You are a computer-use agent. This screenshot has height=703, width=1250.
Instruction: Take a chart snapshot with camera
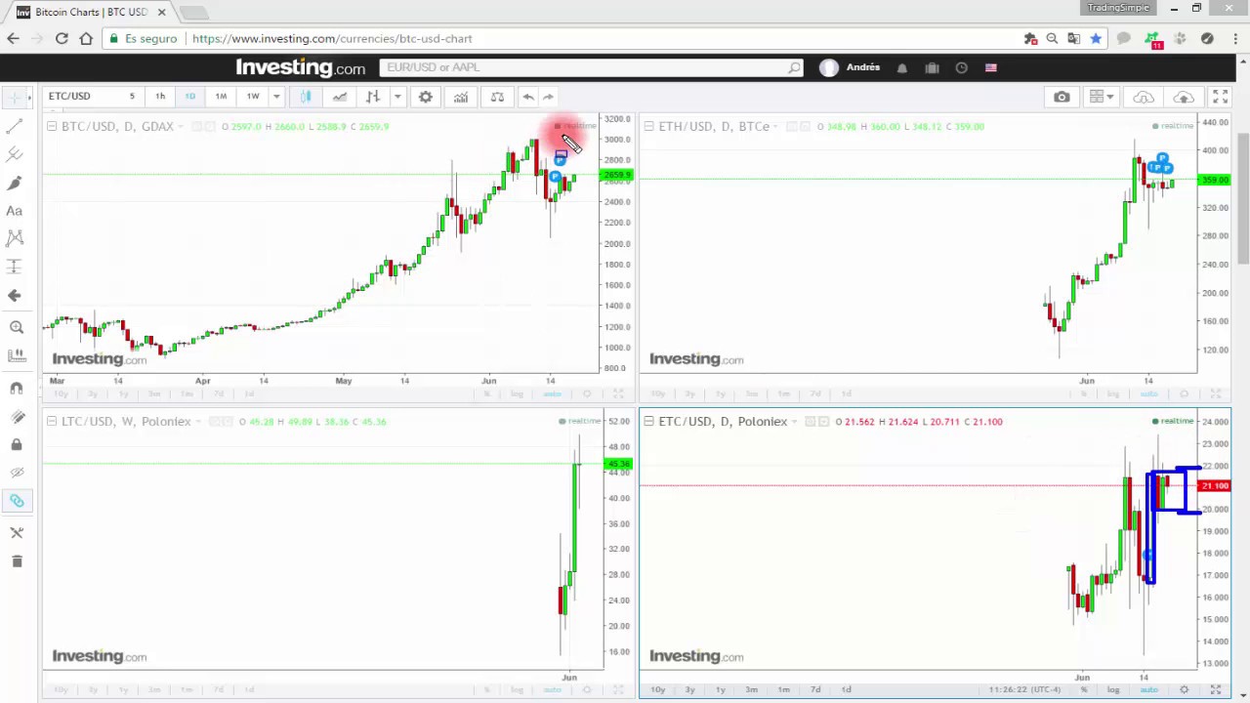pyautogui.click(x=1062, y=97)
